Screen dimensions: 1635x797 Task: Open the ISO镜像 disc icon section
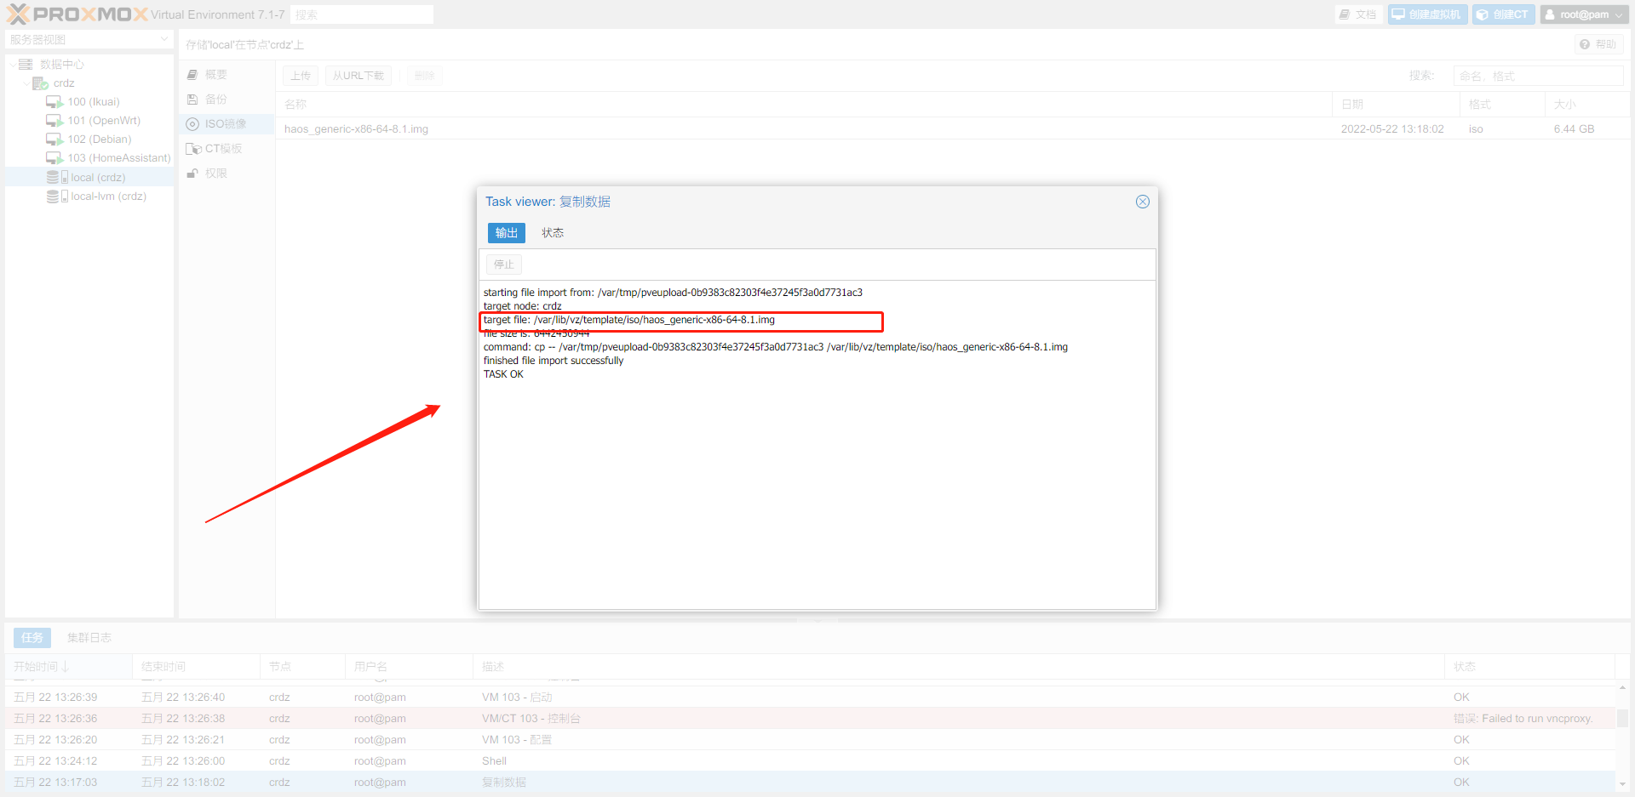point(192,124)
